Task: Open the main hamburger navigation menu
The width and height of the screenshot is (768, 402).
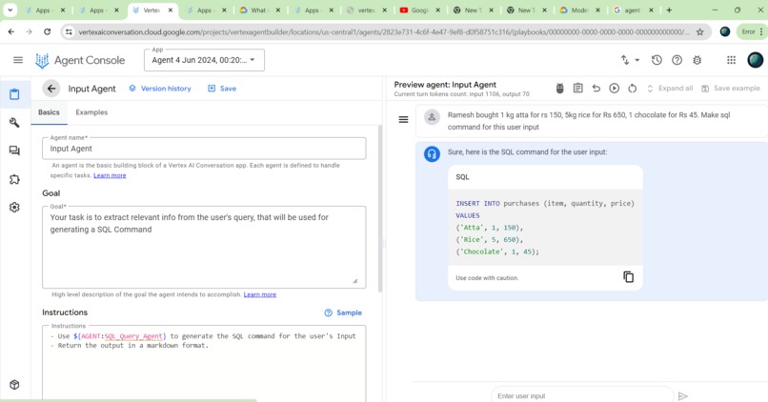Action: [x=18, y=60]
